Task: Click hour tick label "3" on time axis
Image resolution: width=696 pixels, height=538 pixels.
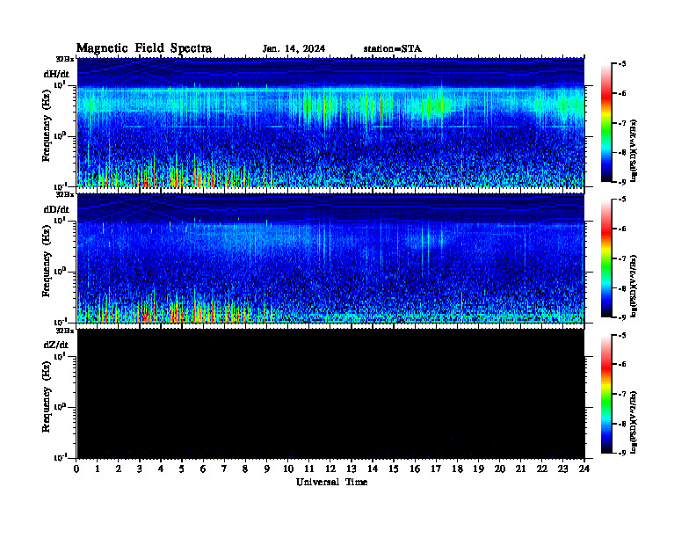Action: 140,469
